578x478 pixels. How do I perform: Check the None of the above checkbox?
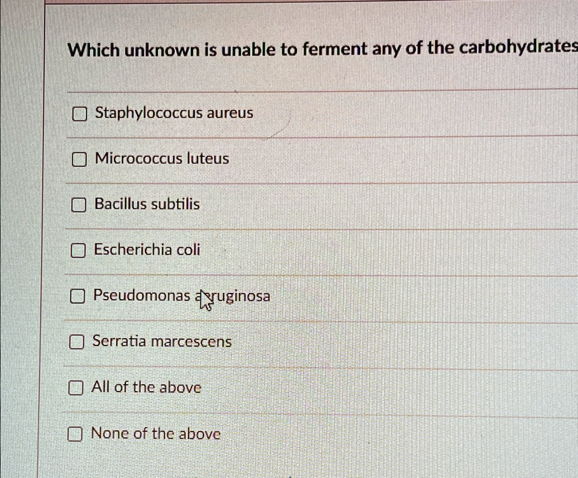pos(75,434)
